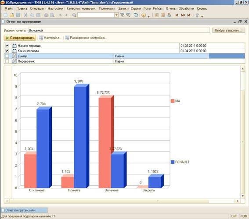Viewport: 249px width, 219px height.
Task: Click the RENAULT blue legend swatch
Action: pos(173,162)
